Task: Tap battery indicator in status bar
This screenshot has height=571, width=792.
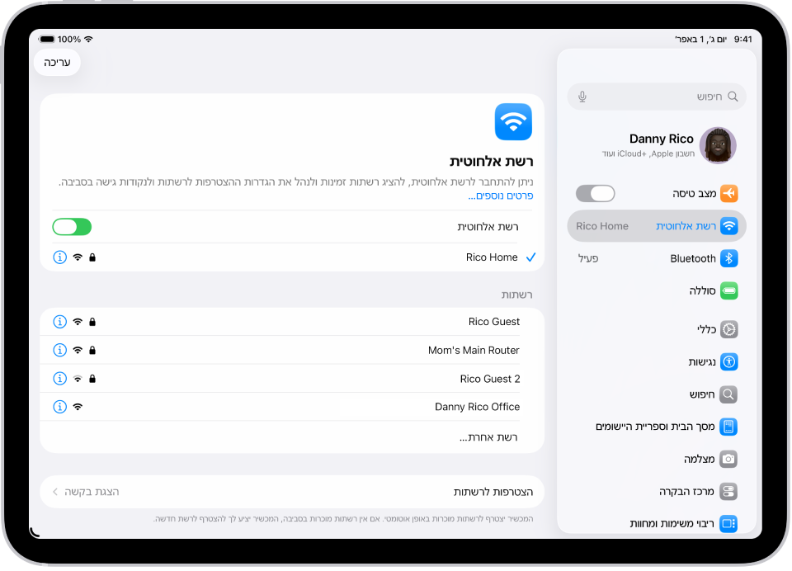Action: [x=47, y=39]
